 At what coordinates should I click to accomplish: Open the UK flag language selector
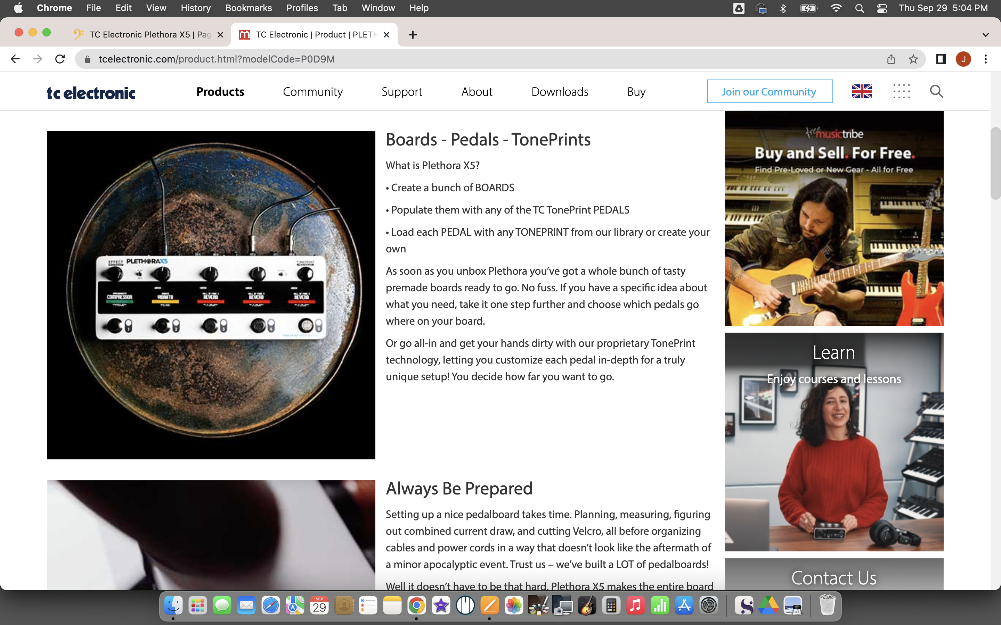[862, 91]
